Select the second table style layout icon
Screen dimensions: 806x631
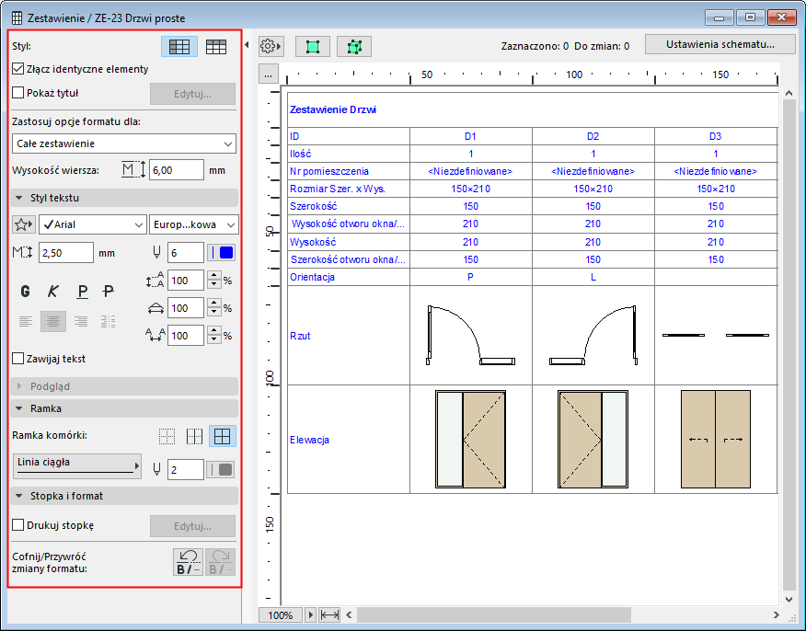pos(216,47)
